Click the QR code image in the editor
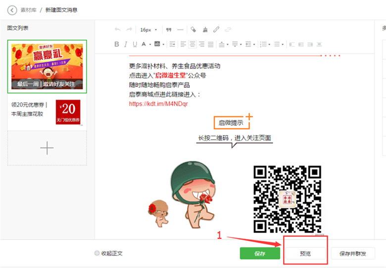The image size is (386, 268). (288, 199)
